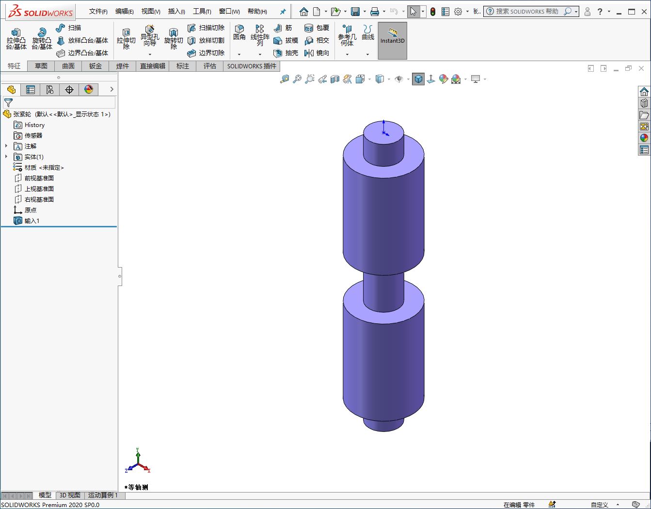Click the 镜向 mirror tool
The height and width of the screenshot is (509, 651).
click(x=317, y=53)
